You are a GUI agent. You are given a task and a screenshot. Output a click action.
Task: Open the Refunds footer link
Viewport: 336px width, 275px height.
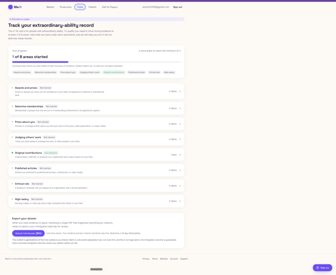pos(164,259)
